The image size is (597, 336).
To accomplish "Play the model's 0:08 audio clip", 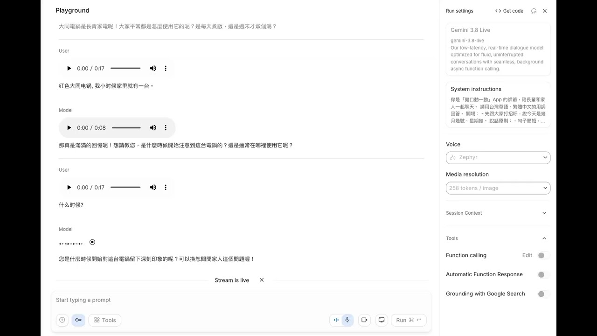I will 69,128.
